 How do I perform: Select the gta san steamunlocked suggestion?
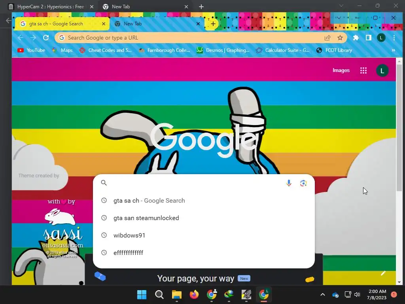(x=204, y=218)
